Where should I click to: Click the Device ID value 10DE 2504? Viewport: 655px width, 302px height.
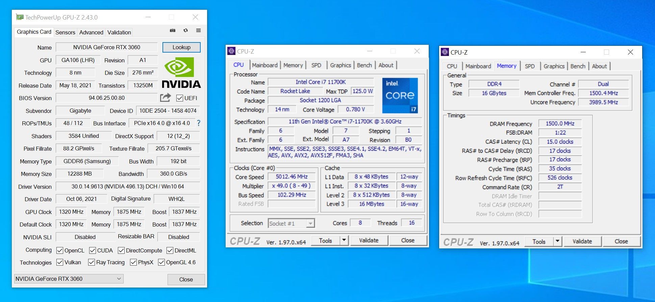click(x=168, y=111)
